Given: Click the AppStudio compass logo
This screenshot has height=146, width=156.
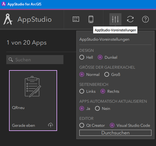Looking at the screenshot, I should click(8, 19).
